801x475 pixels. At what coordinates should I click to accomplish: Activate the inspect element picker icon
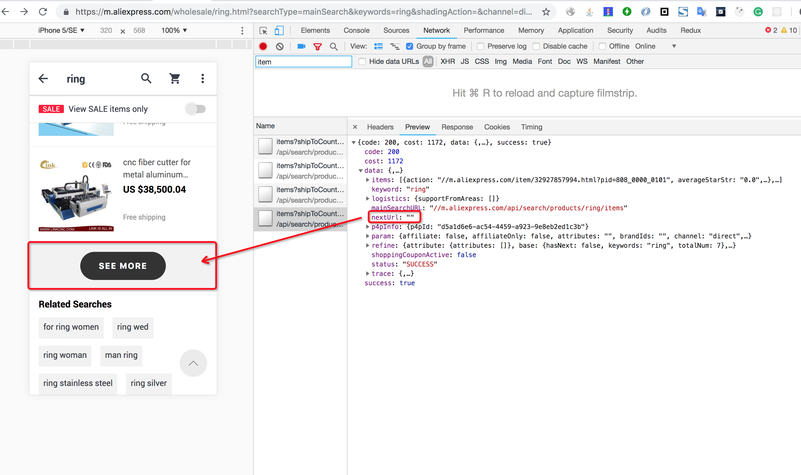[263, 30]
